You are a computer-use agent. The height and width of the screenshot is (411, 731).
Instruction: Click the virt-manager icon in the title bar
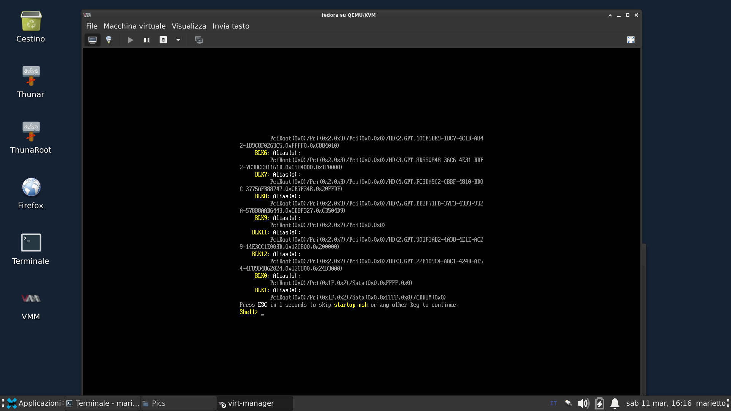pos(87,15)
